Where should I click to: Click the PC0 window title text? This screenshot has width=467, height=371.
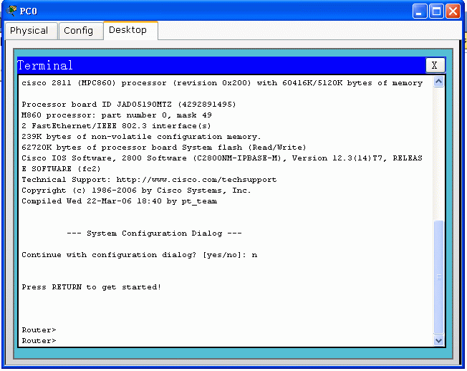coord(29,11)
